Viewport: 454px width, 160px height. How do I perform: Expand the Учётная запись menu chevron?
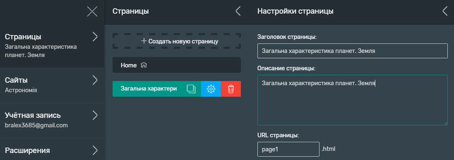pyautogui.click(x=95, y=115)
